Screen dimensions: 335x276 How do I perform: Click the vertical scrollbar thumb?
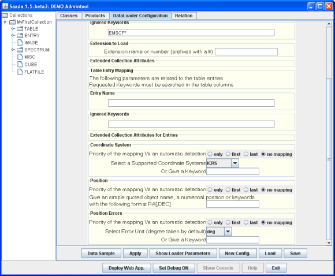click(x=329, y=159)
